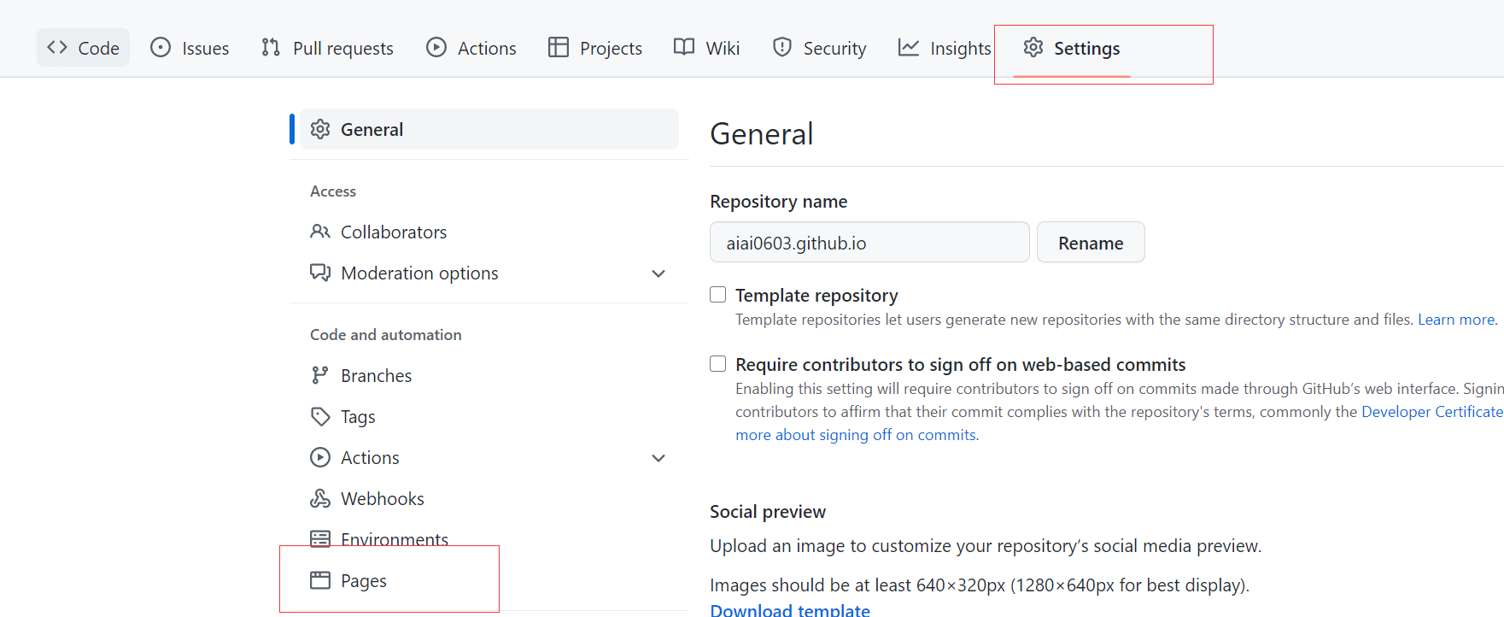Click the Wiki book icon
The width and height of the screenshot is (1504, 617).
pos(684,47)
